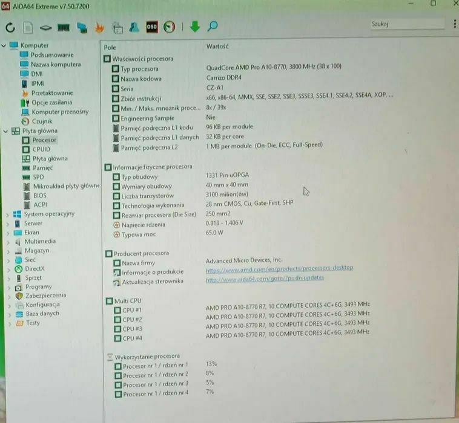459x423 pixels.
Task: Open the CPUID tree item
Action: [41, 149]
